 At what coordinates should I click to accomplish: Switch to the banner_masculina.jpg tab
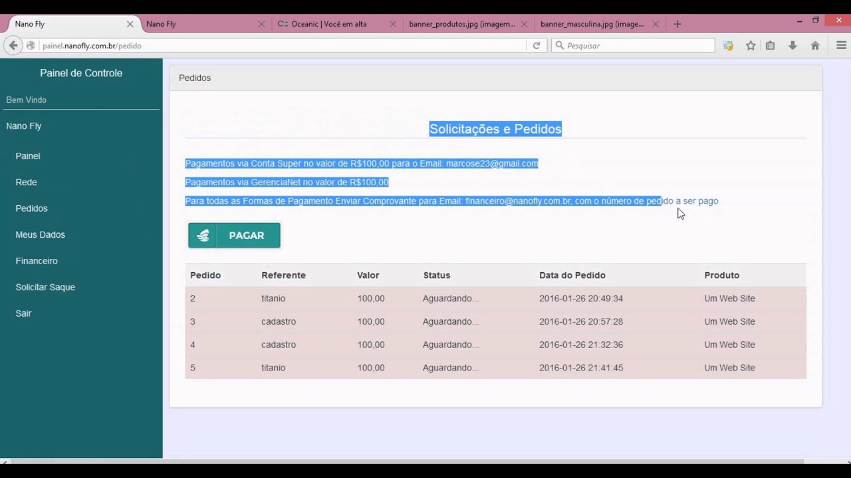(x=592, y=24)
